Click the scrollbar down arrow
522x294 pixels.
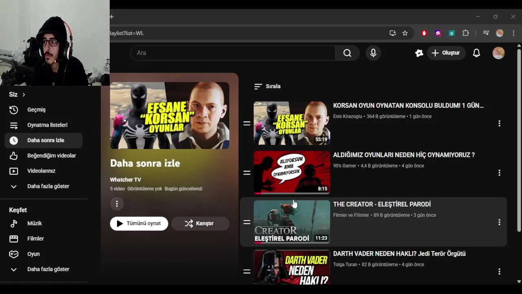tap(519, 281)
